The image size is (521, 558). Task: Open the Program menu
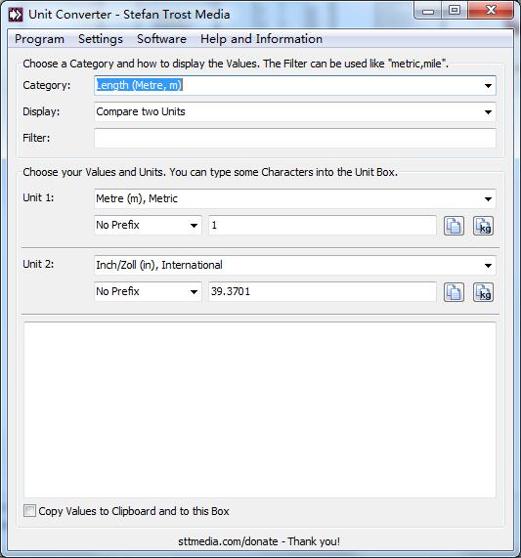[x=39, y=39]
